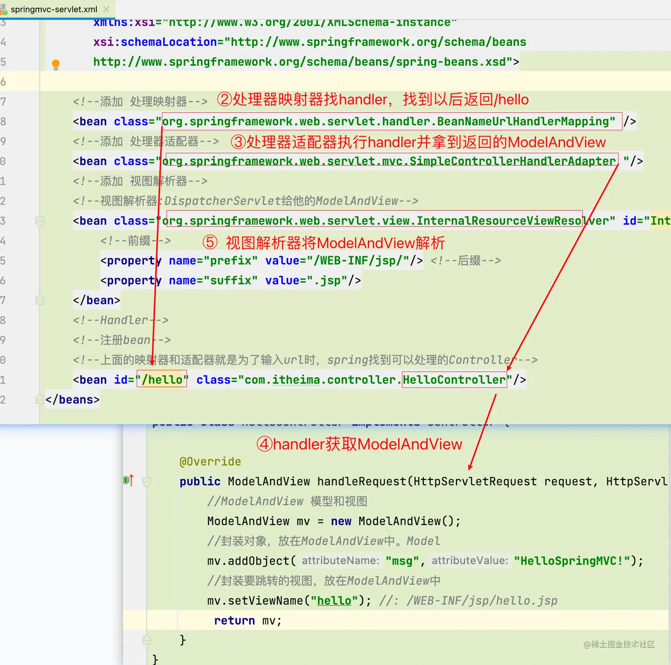The height and width of the screenshot is (665, 671).
Task: Click the </bean> closing tag
Action: click(x=97, y=301)
